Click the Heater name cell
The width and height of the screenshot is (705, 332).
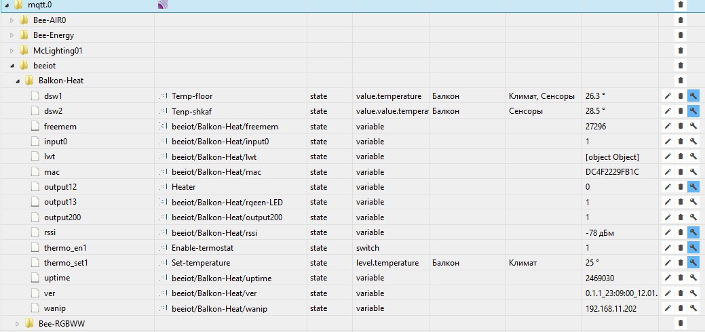[183, 186]
